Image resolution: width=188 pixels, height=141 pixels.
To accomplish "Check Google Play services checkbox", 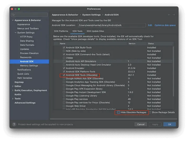I will 64,99.
